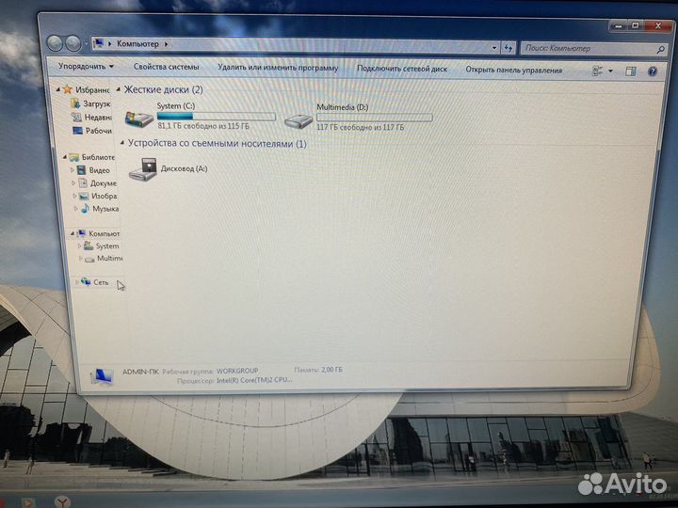Viewport: 678px width, 508px height.
Task: Open the Видео library
Action: [94, 170]
